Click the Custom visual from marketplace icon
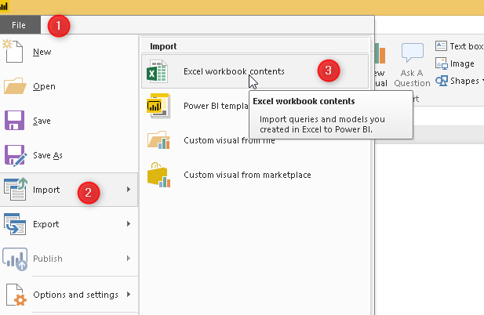The height and width of the screenshot is (315, 484). (x=158, y=175)
